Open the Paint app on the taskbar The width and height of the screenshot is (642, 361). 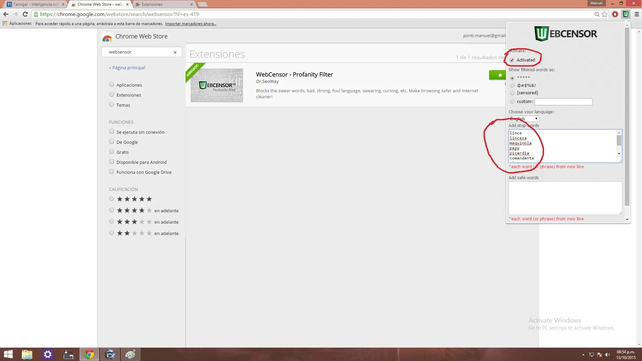[x=130, y=354]
